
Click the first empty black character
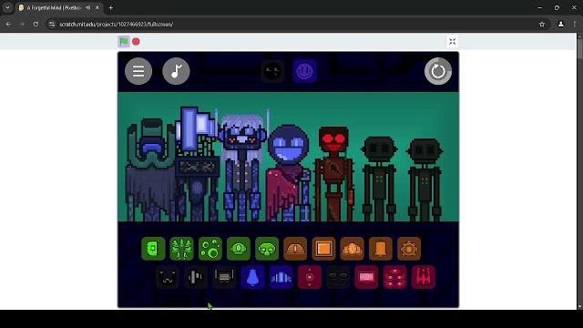379,179
